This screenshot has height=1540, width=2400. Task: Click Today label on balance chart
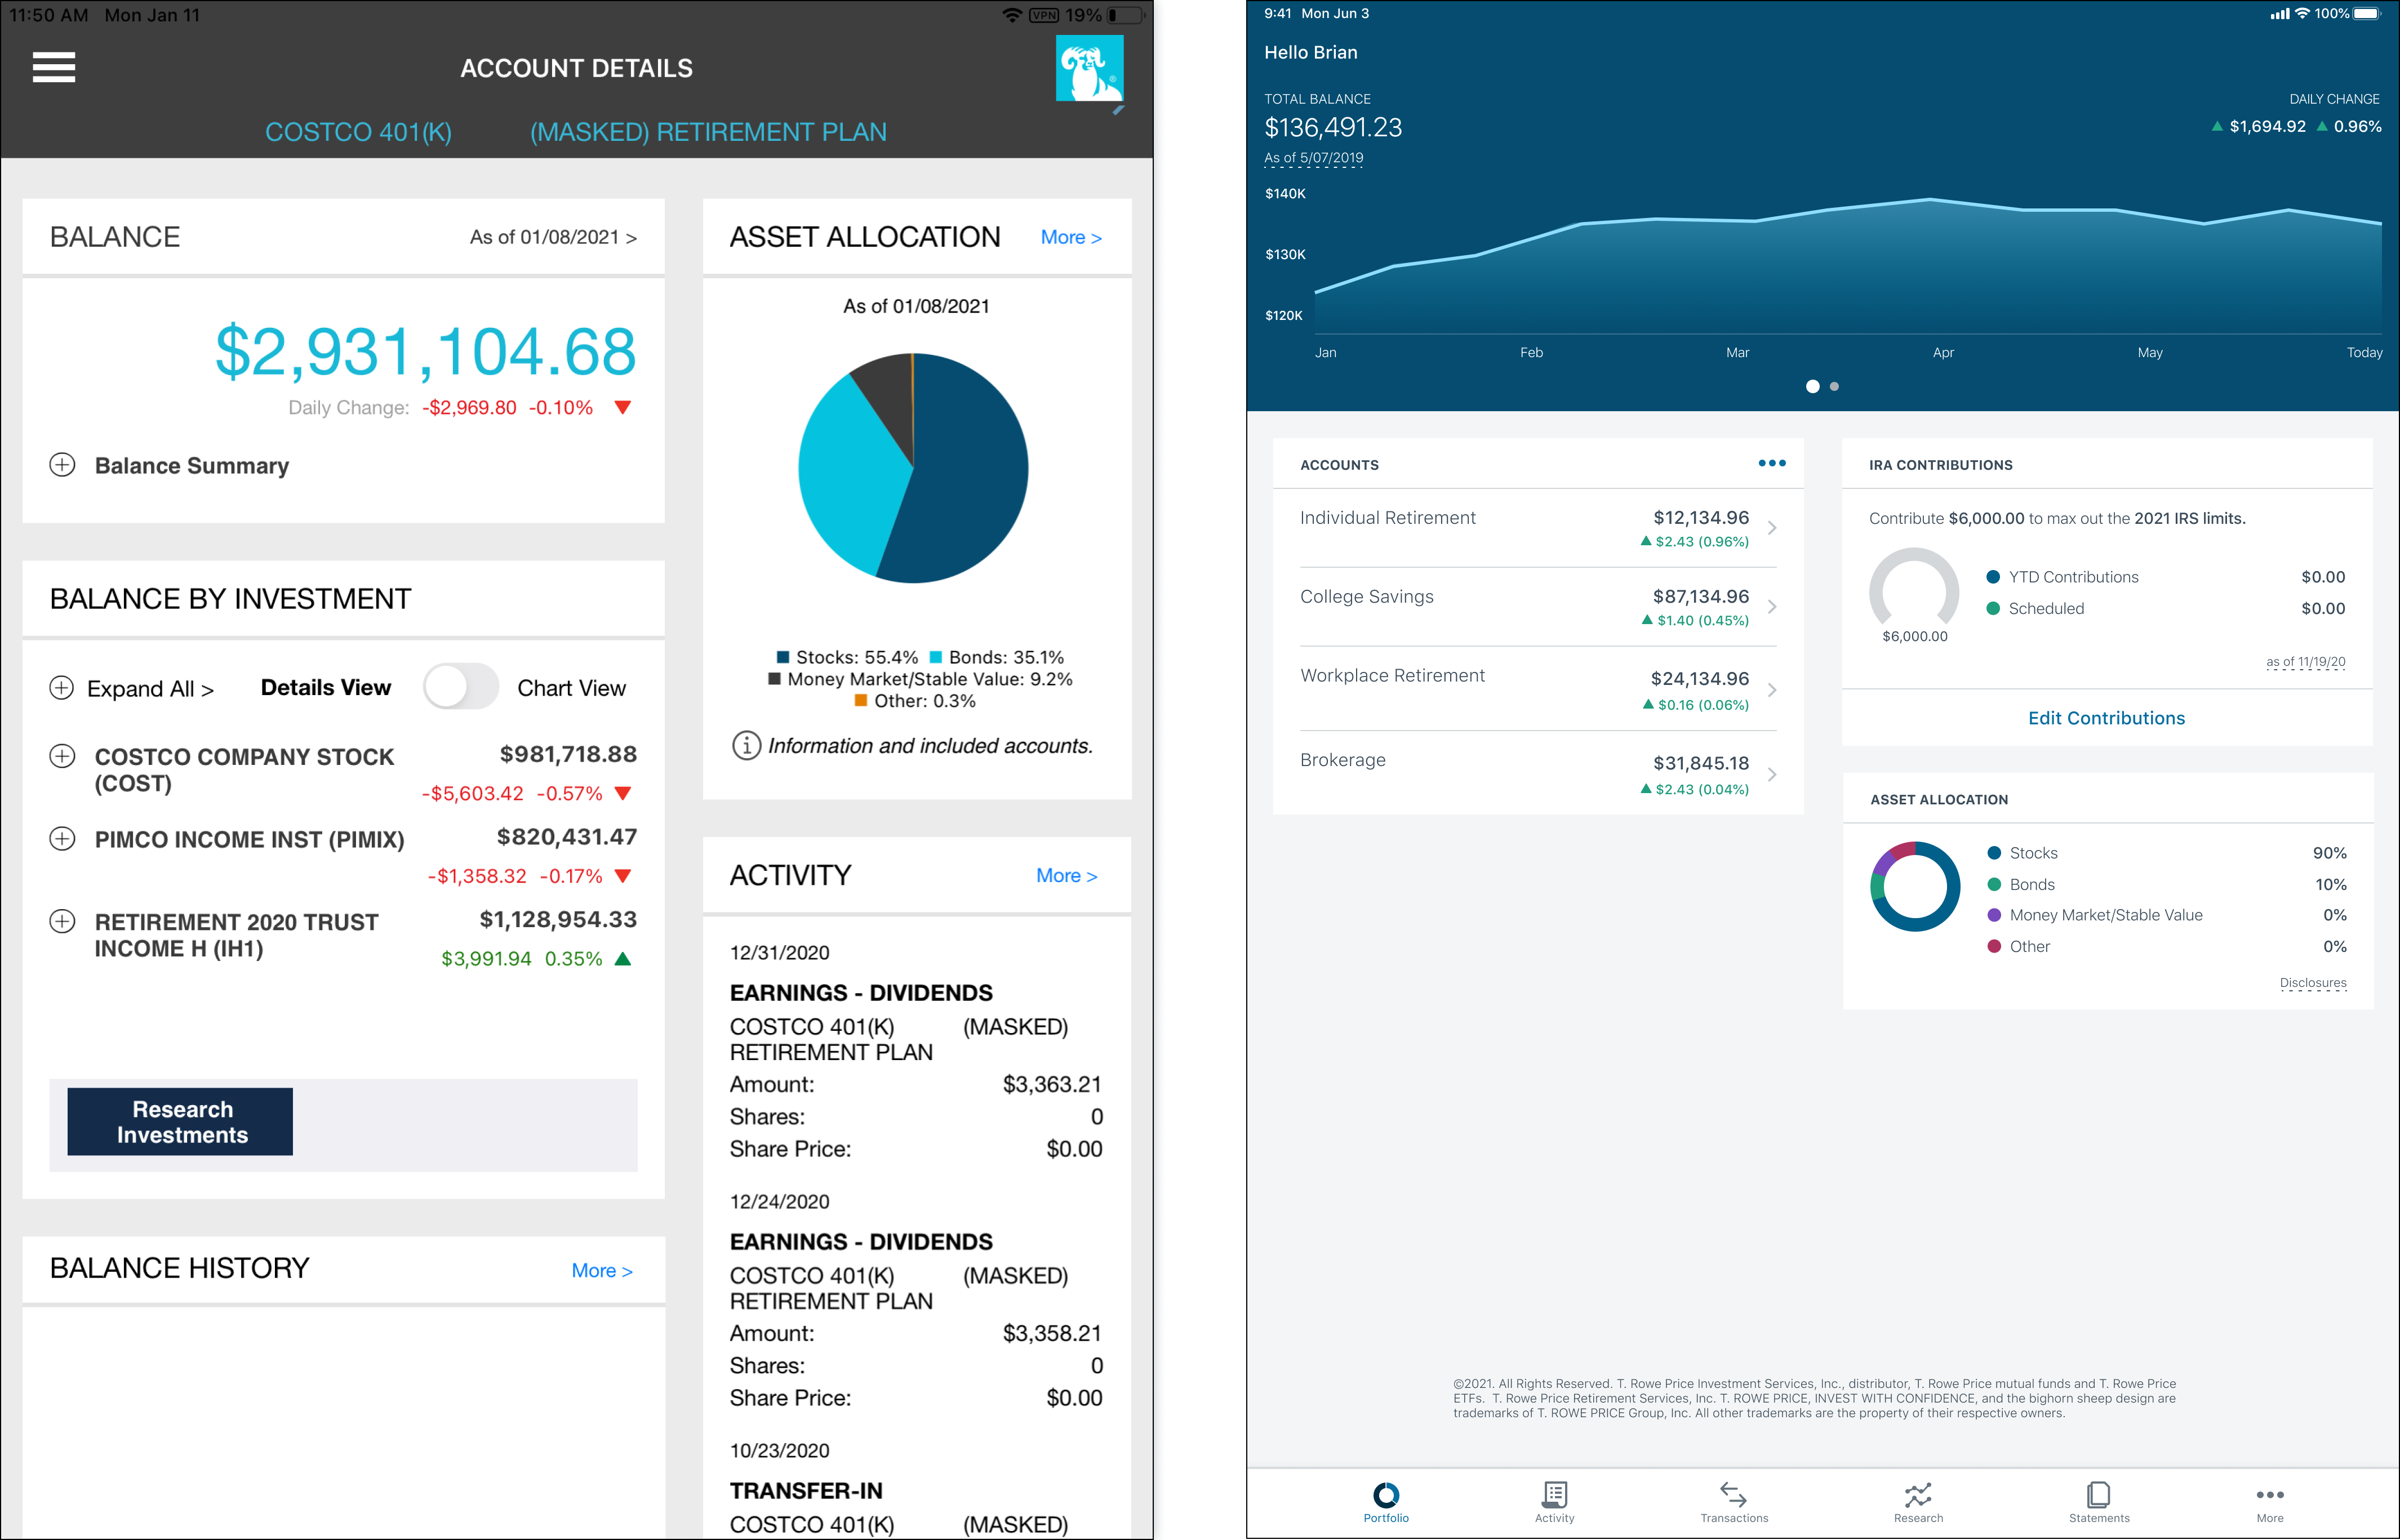[x=2364, y=352]
